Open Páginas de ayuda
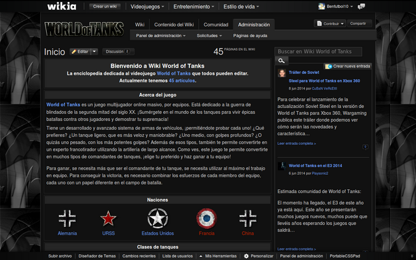This screenshot has width=416, height=260. [250, 36]
